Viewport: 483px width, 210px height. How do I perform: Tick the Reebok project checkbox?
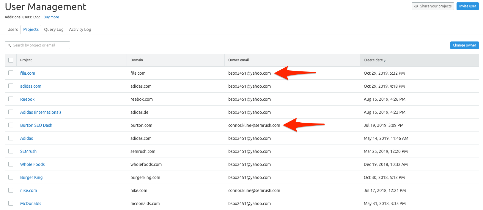(x=11, y=99)
